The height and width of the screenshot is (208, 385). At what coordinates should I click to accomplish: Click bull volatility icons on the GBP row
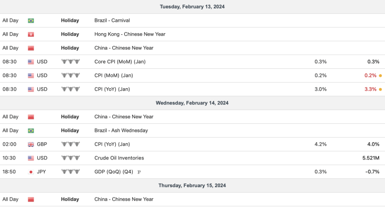[x=70, y=145]
